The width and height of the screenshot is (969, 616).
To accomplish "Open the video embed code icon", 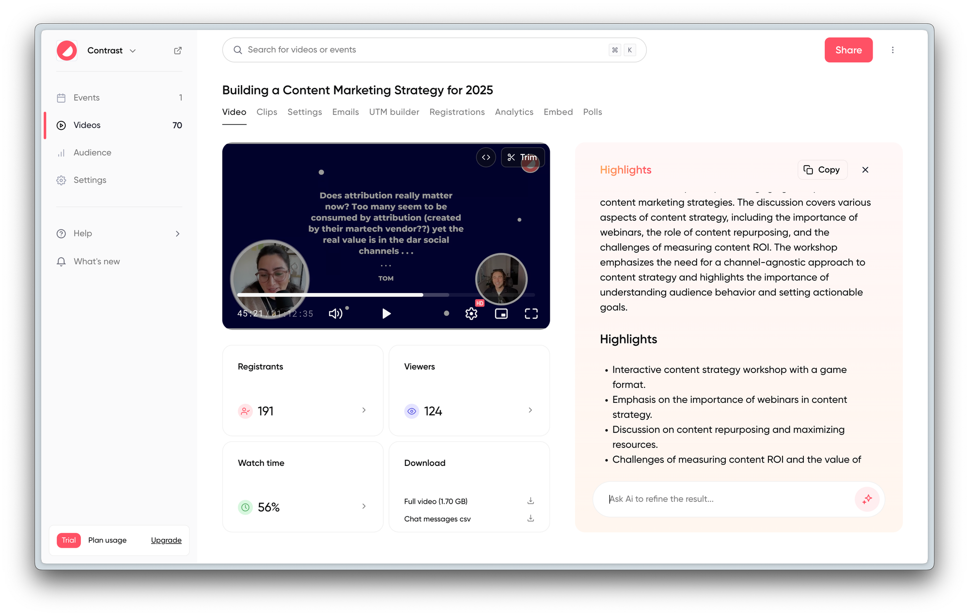I will point(486,157).
